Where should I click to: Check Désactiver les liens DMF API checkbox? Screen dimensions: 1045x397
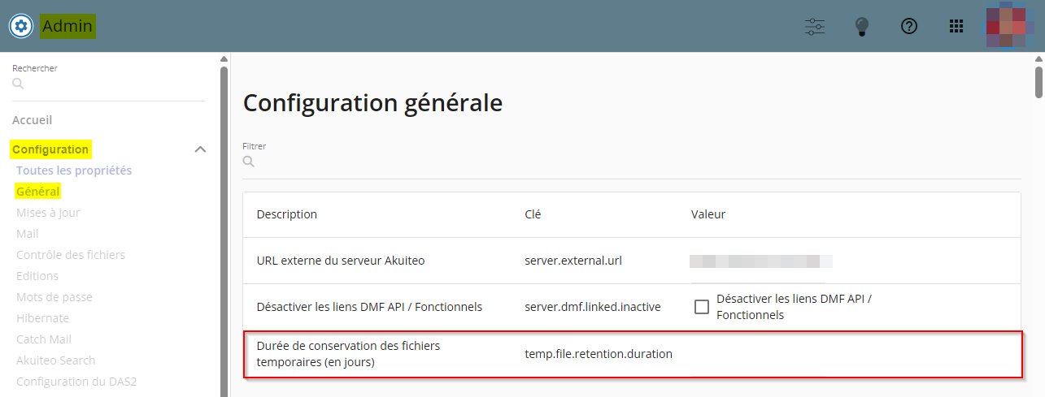[701, 307]
